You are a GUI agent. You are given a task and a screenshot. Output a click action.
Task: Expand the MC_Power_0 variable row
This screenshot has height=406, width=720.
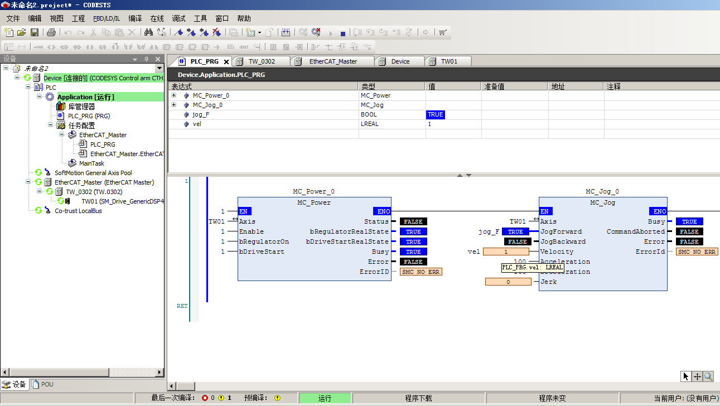tap(173, 95)
